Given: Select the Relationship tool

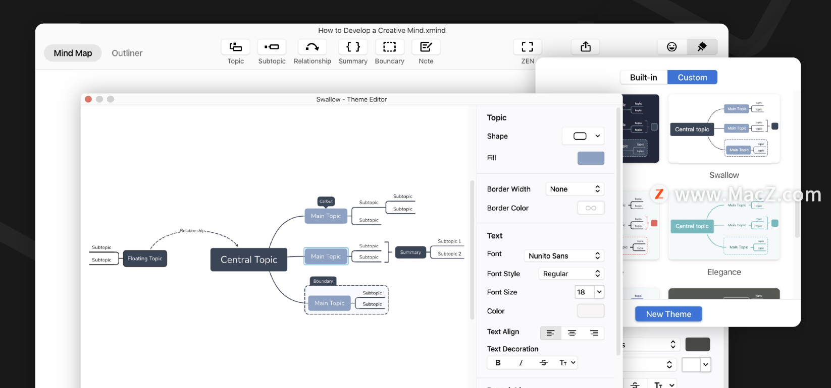Looking at the screenshot, I should coord(312,47).
